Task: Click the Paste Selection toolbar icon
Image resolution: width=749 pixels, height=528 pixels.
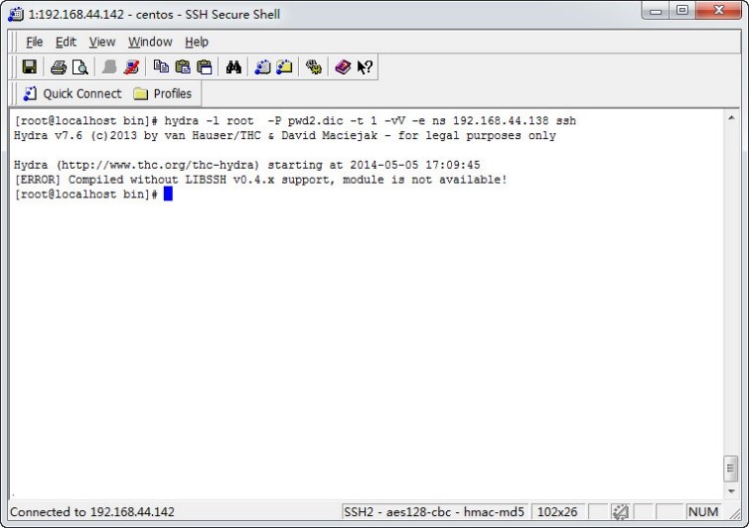Action: (205, 66)
